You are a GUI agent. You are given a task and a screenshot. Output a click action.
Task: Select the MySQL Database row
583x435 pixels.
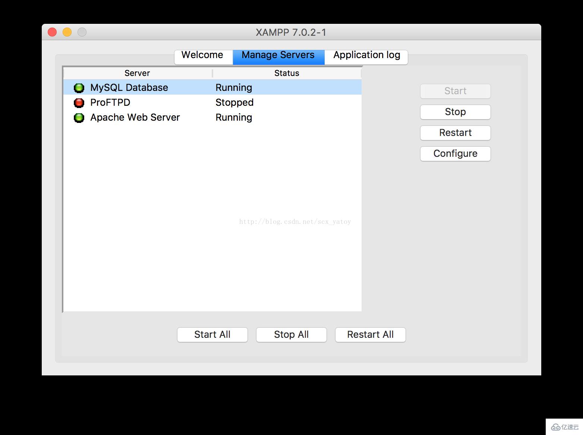(x=212, y=88)
